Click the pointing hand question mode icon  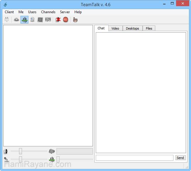[75, 20]
